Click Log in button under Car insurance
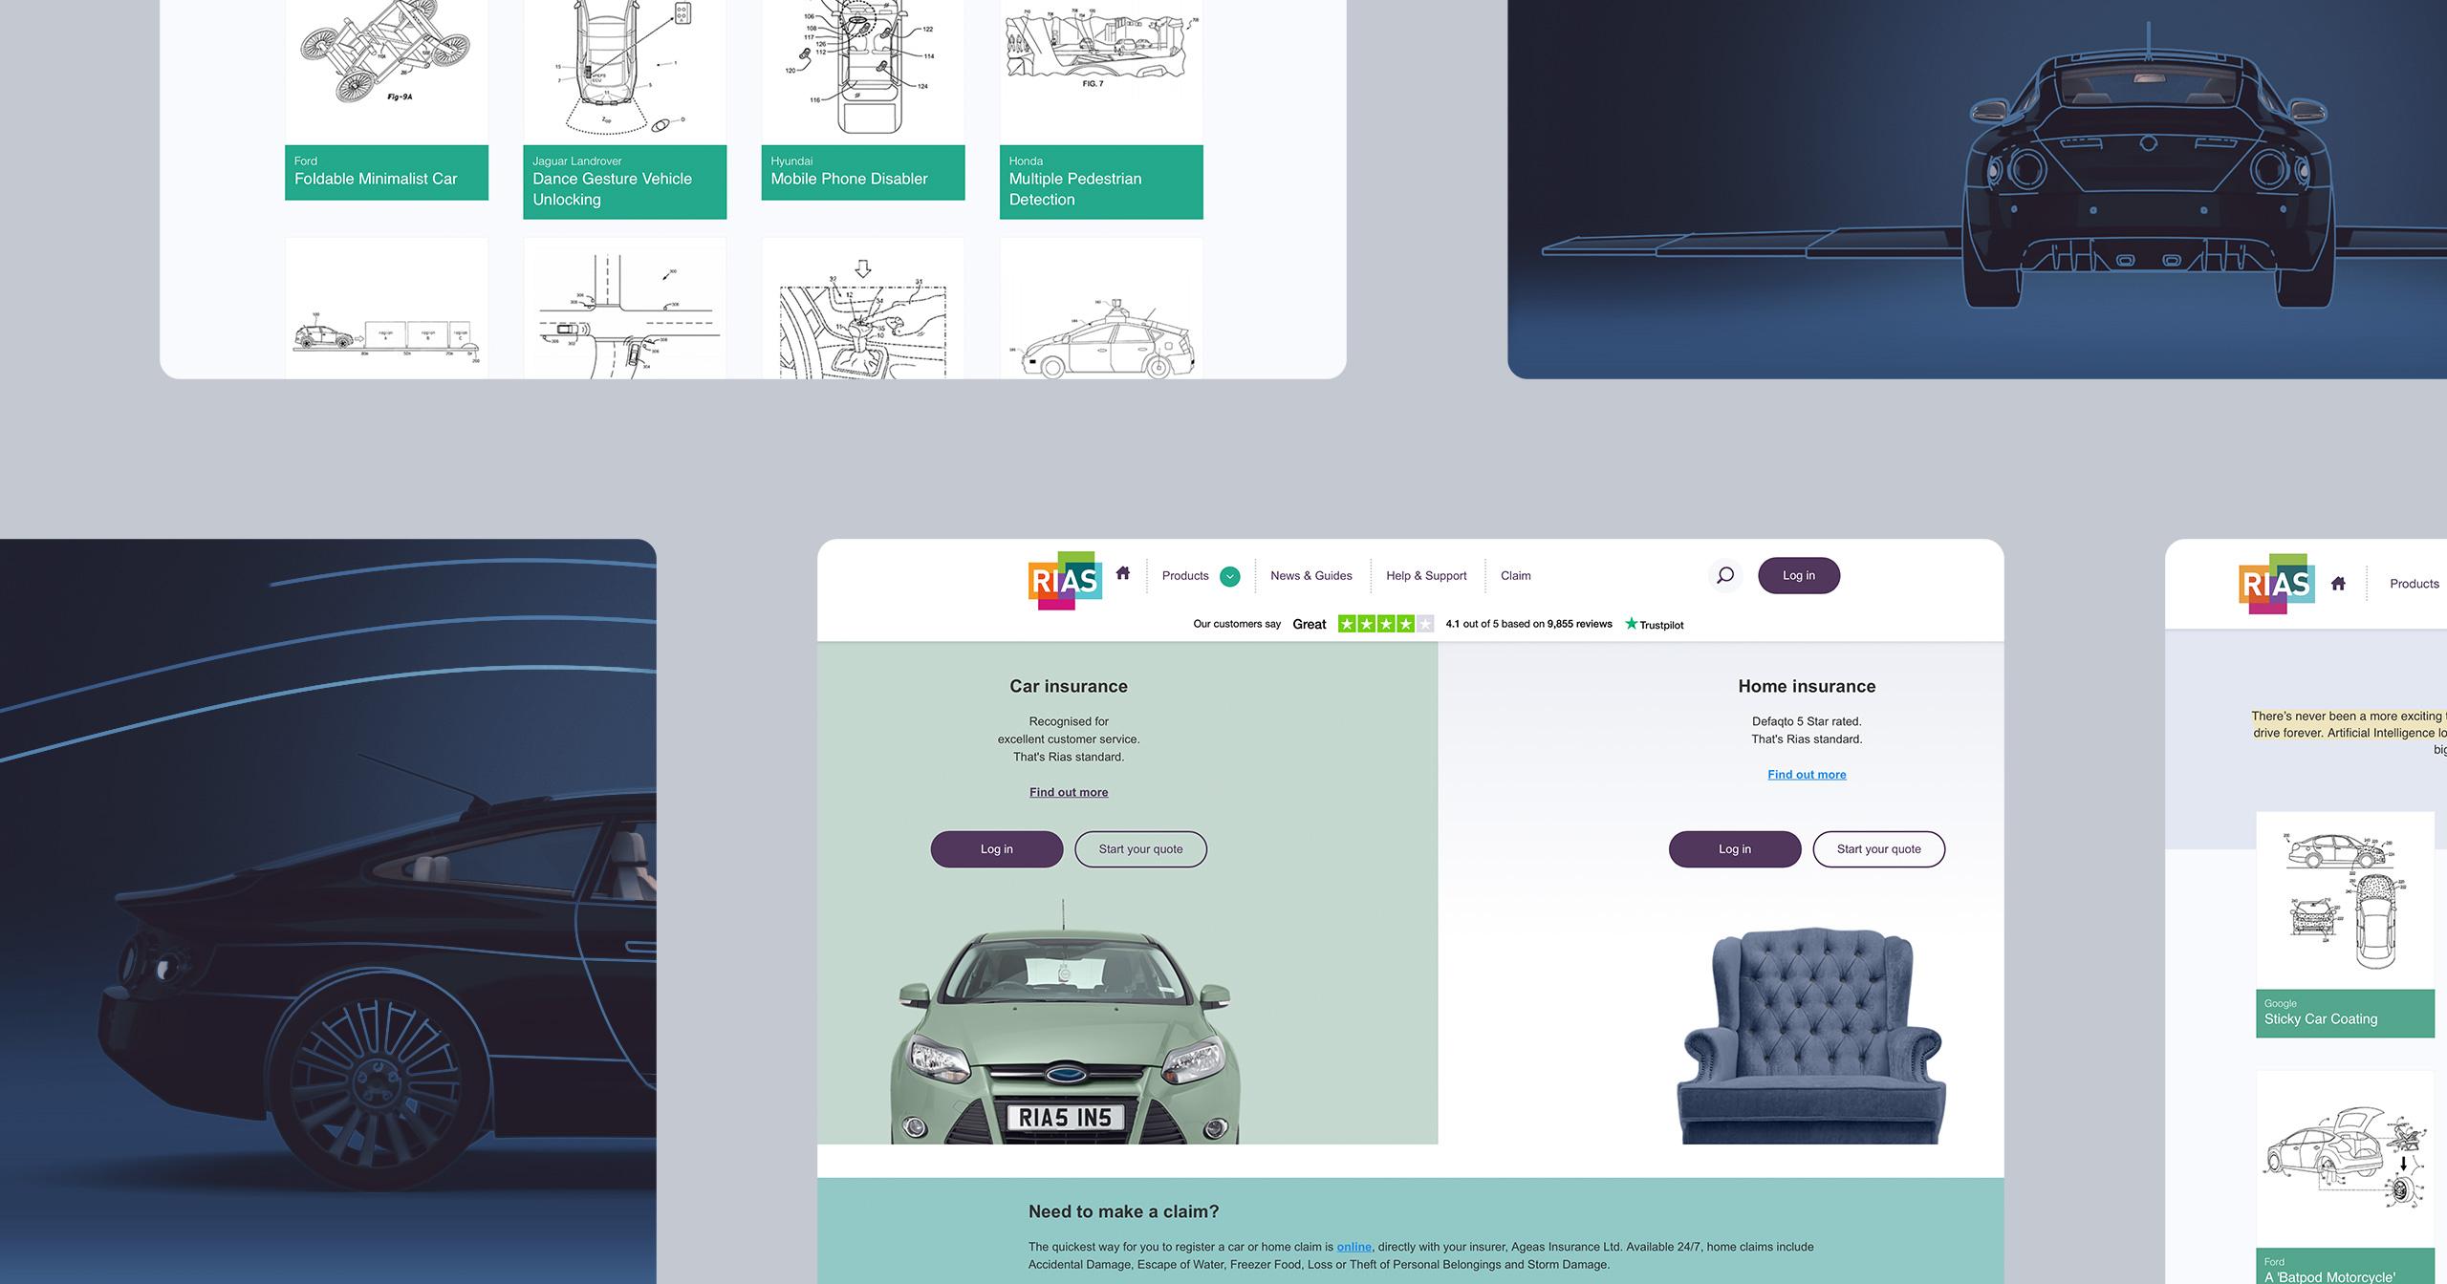This screenshot has width=2447, height=1284. [x=995, y=847]
